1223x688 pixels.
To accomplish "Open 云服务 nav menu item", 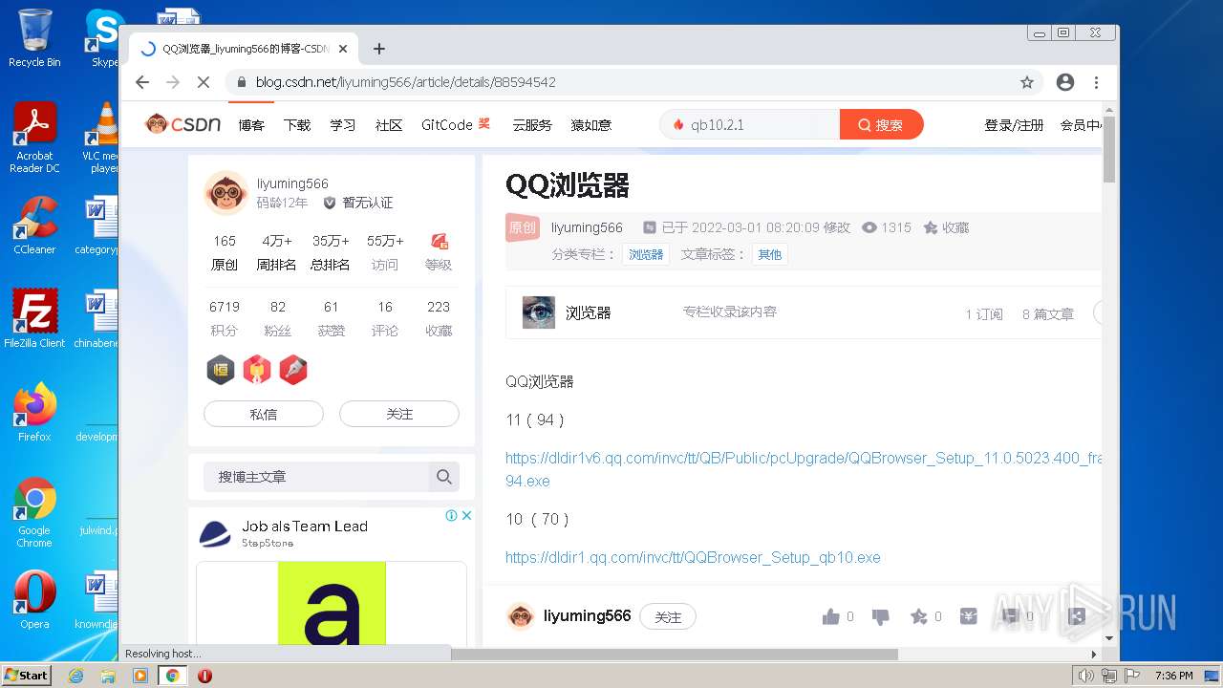I will [x=532, y=125].
